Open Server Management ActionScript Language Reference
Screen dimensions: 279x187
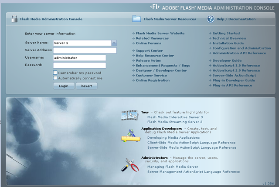coord(194,172)
